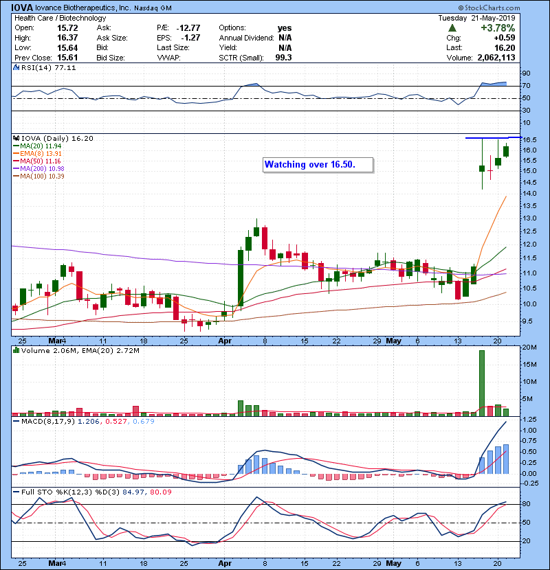Screen dimensions: 550x570
Task: Click the candlestick icon before IOVA (Daily)
Action: 16,138
